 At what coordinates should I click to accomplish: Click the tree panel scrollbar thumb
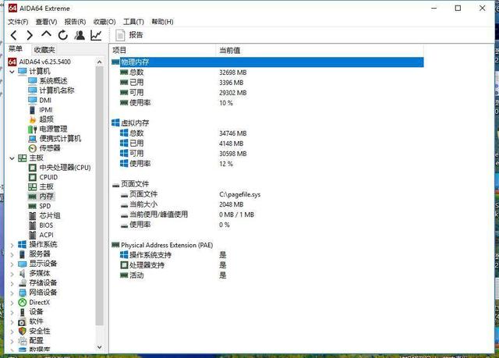tap(100, 196)
